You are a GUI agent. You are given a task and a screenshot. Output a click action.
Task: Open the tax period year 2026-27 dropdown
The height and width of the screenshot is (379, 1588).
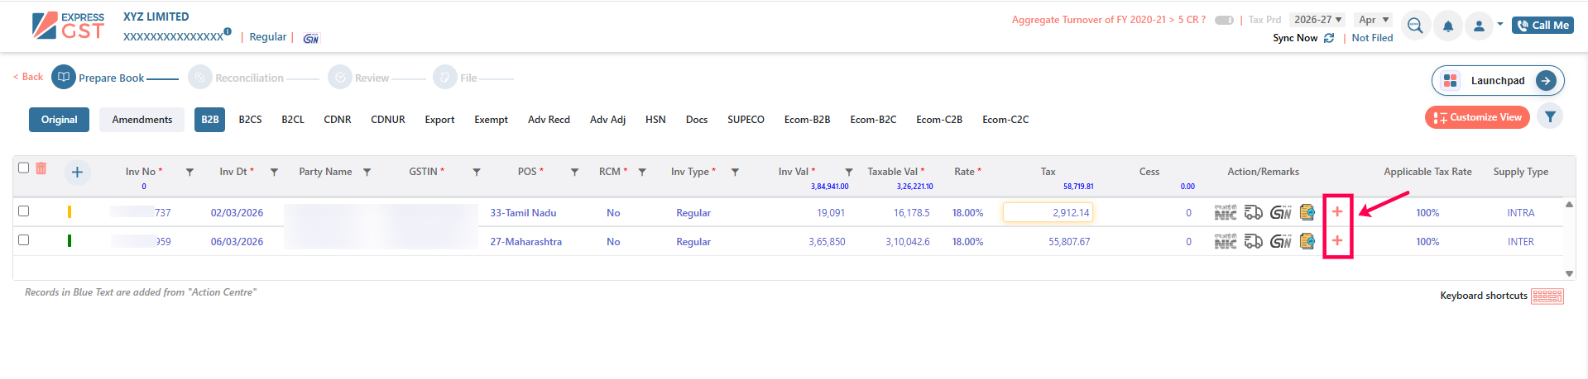[1317, 20]
